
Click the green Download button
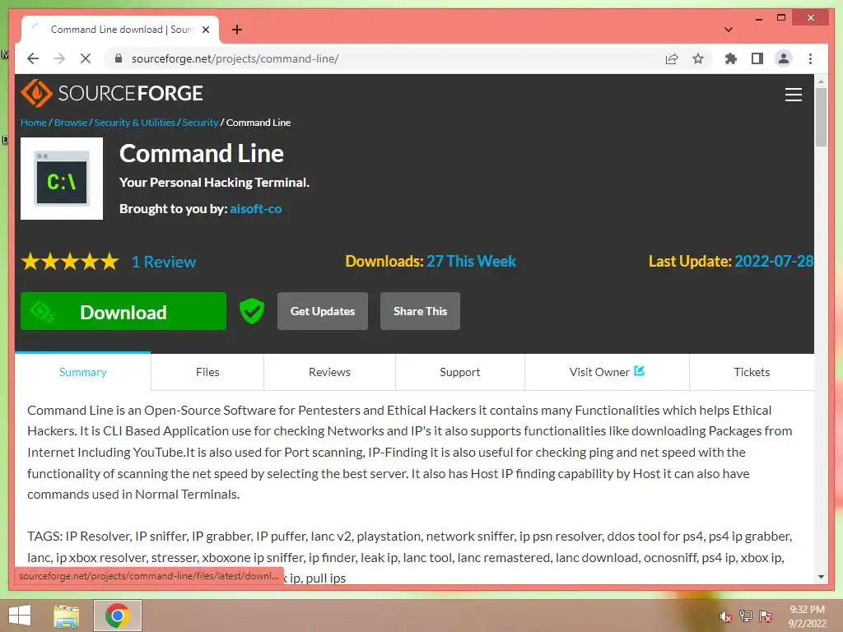coord(123,311)
